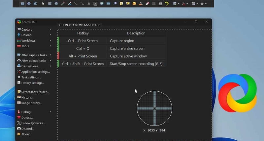Screen dimensions: 264x141
Task: Select the Ctrl + Q hotkey row
Action: tap(112, 48)
